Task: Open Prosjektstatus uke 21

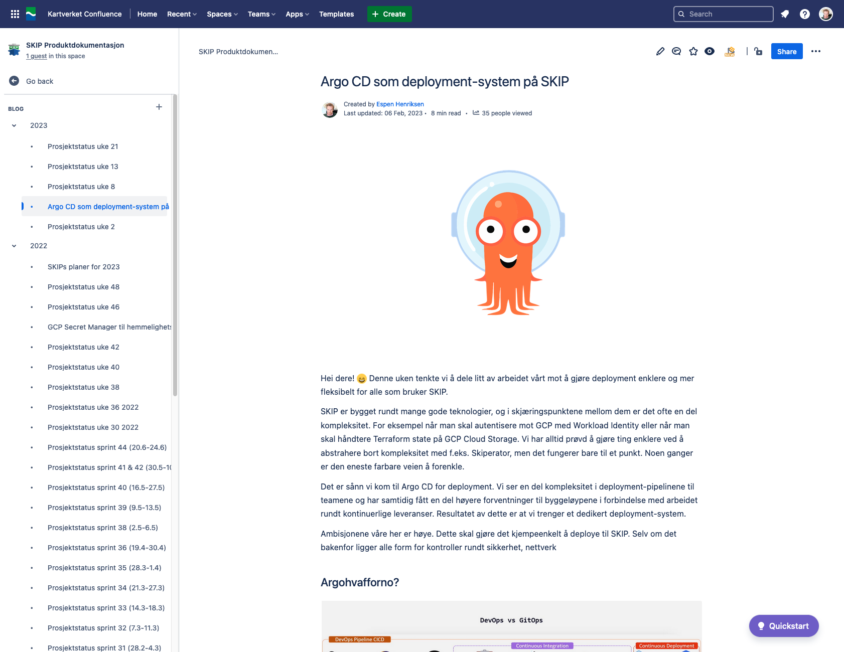Action: pyautogui.click(x=83, y=146)
